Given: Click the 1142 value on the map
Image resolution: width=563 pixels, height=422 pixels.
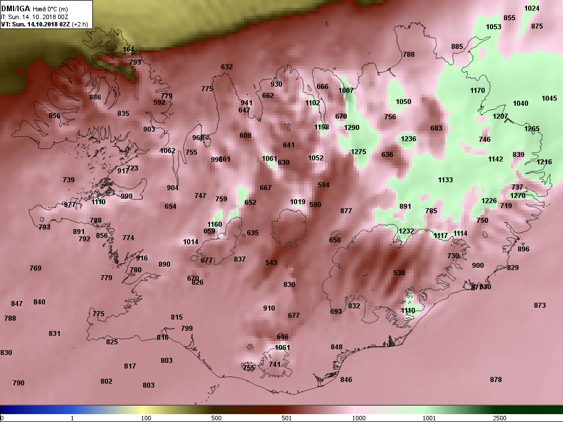Looking at the screenshot, I should coord(495,159).
